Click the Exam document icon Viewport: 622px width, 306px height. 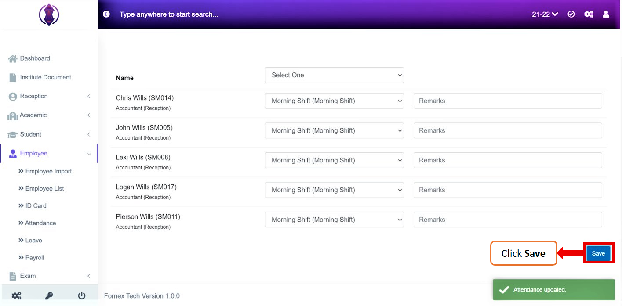pos(13,276)
